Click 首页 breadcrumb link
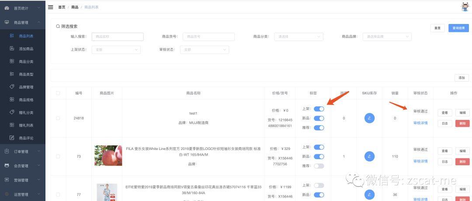The width and height of the screenshot is (472, 201). coord(62,7)
